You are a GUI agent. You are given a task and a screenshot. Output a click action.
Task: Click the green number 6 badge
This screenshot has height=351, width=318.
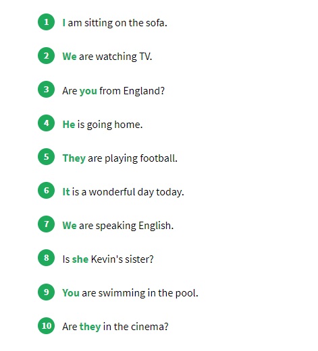pos(46,190)
